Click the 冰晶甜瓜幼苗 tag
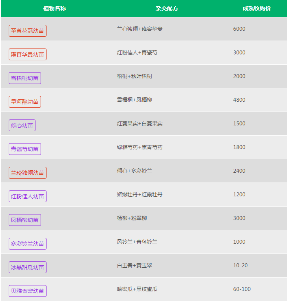The width and height of the screenshot is (287, 302). pos(28,267)
